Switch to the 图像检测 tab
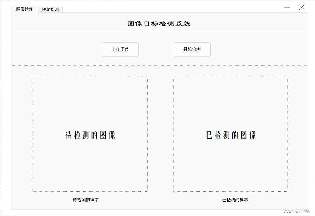The image size is (315, 216). point(25,9)
